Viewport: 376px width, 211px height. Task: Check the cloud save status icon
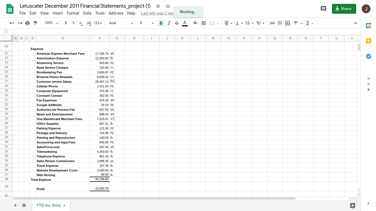coord(168,6)
